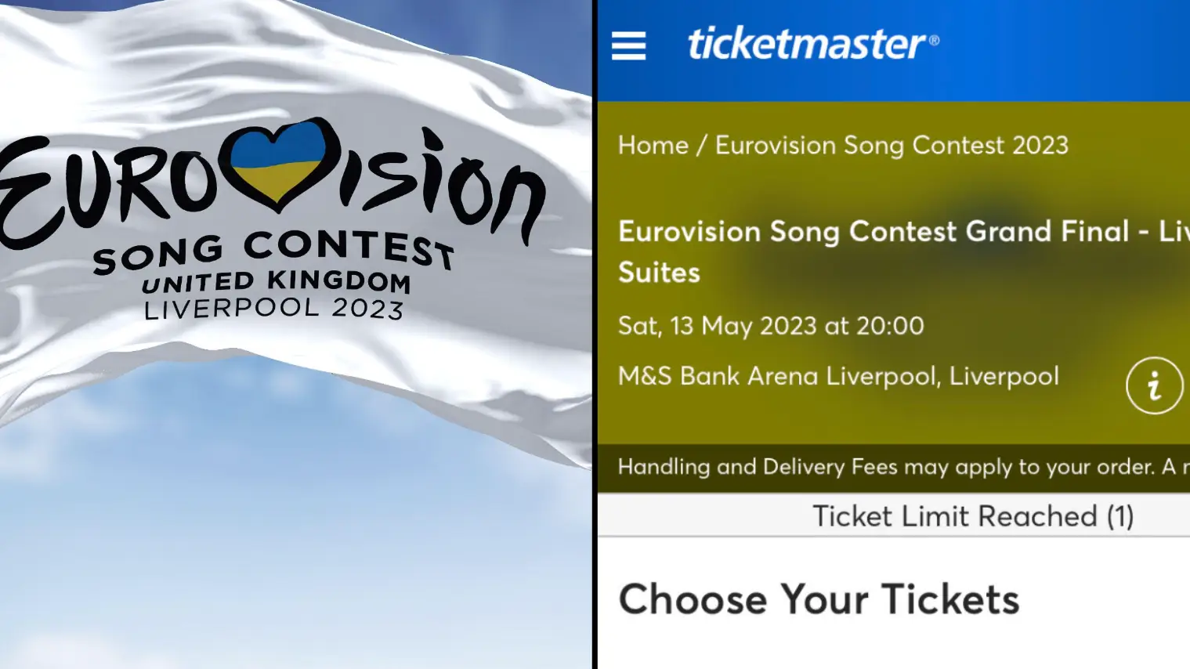Select the M&S Bank Arena Liverpool venue
1190x669 pixels.
pos(837,377)
